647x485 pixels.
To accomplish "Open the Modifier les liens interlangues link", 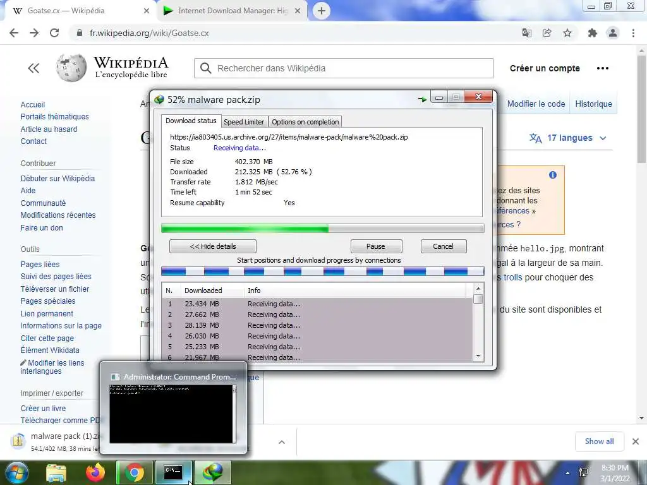I will click(52, 367).
